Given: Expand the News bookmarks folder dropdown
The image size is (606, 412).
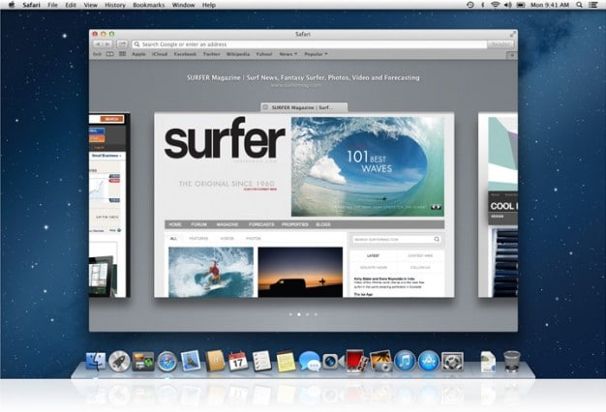Looking at the screenshot, I should pos(288,54).
